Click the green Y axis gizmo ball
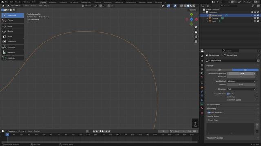The width and height of the screenshot is (261, 146). [x=192, y=15]
